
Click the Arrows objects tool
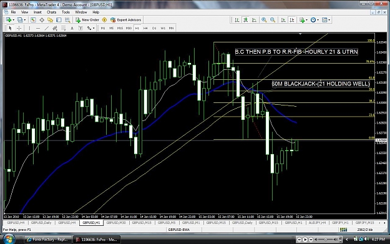click(89, 28)
